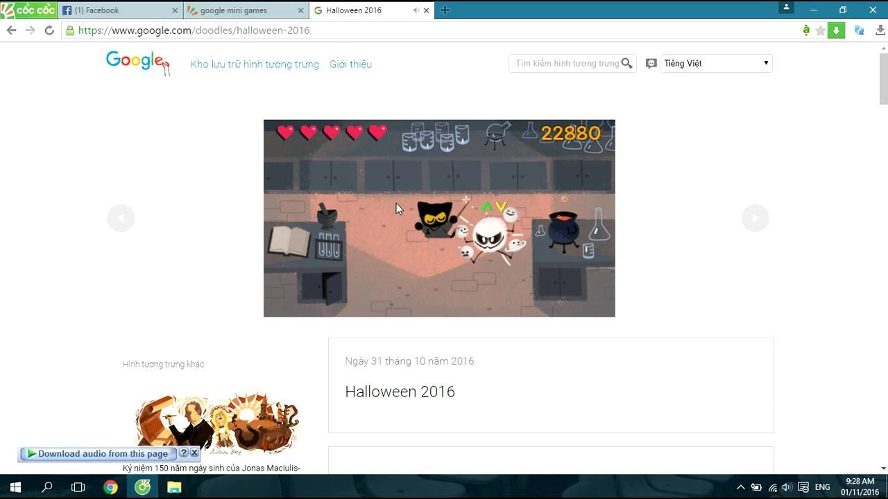Show hidden system tray icons
This screenshot has height=499, width=888.
740,487
